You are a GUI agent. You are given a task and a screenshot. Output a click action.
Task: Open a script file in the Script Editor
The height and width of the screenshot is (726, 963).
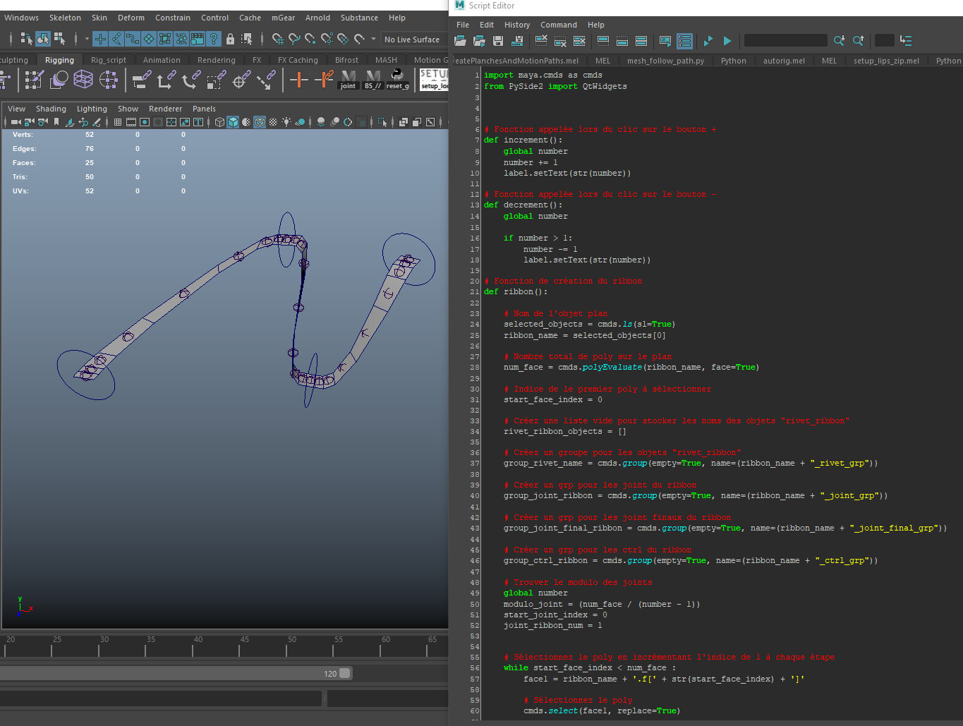point(460,41)
